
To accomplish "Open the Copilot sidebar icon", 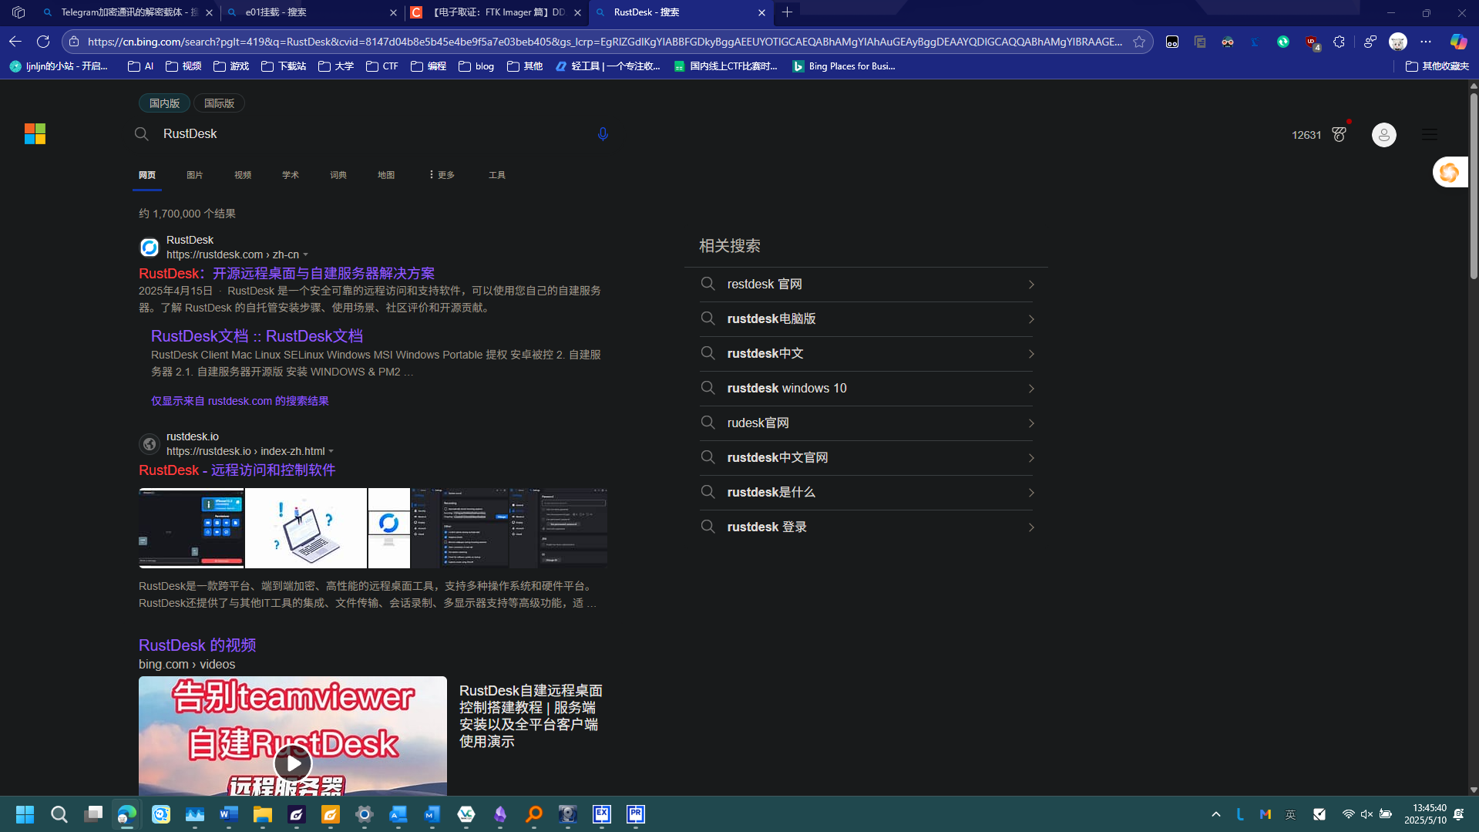I will (1458, 42).
